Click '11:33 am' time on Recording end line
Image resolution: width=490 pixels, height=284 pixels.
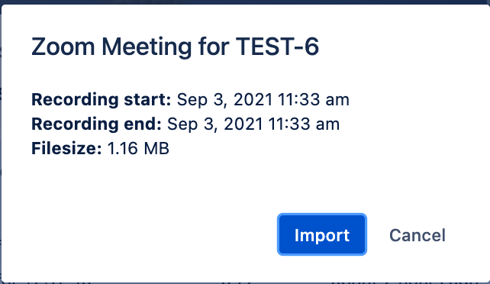coord(304,124)
